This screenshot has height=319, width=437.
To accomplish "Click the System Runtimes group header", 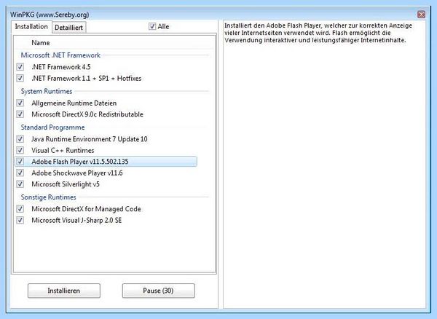I will (x=47, y=91).
